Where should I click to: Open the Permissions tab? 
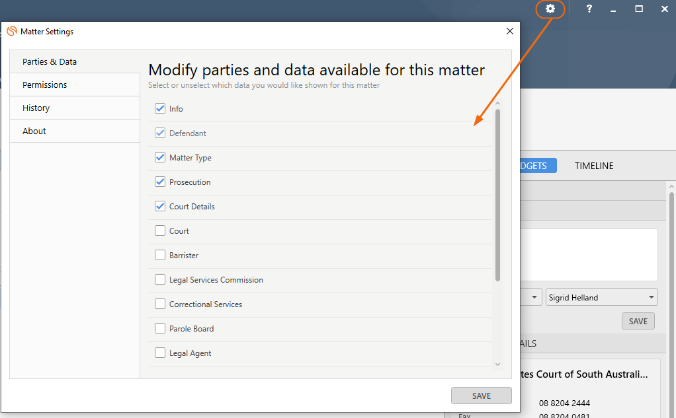75,85
